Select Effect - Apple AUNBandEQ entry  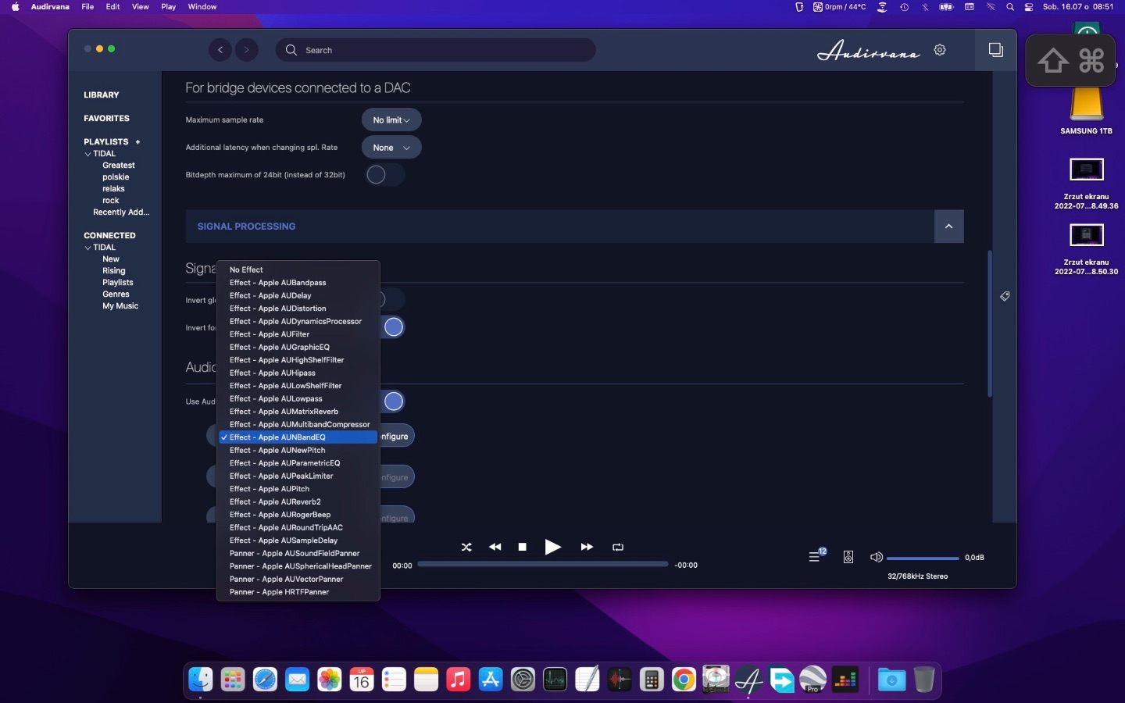click(298, 437)
